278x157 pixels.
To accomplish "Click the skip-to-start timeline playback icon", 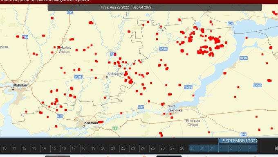I will click(x=276, y=148).
